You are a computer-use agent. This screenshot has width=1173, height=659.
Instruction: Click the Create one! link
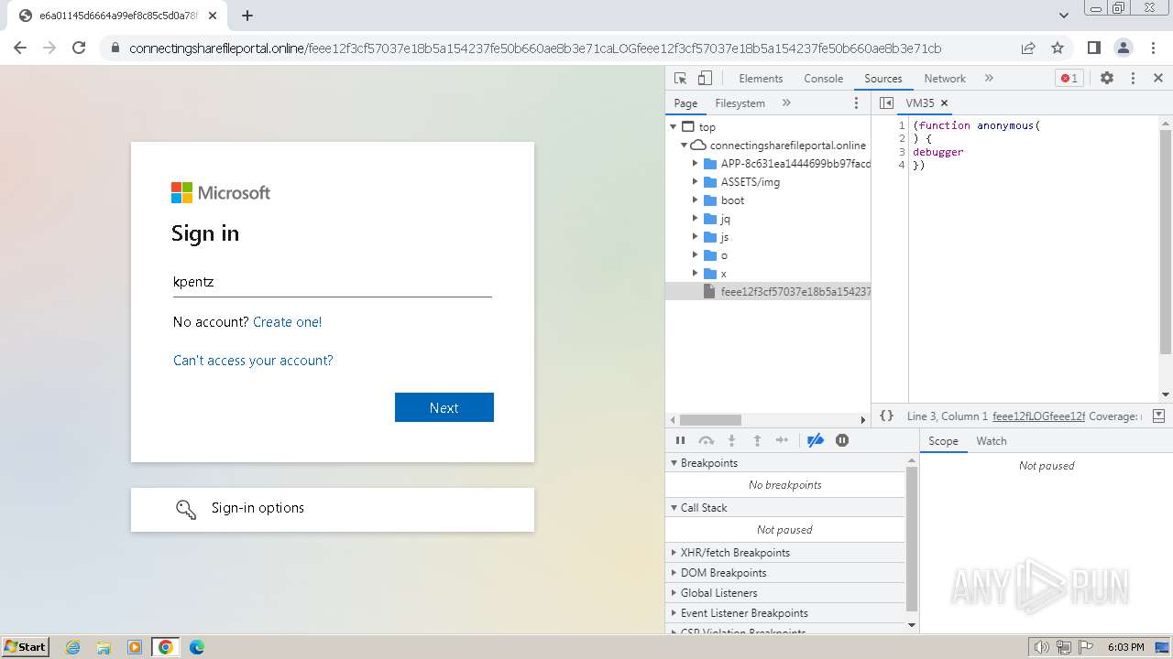[x=287, y=322]
